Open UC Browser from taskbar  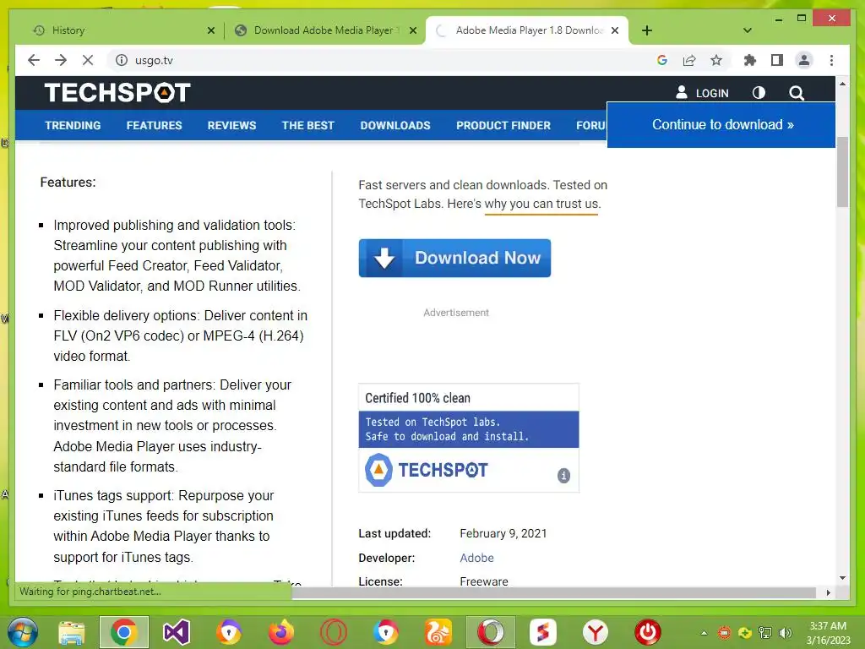tap(438, 632)
